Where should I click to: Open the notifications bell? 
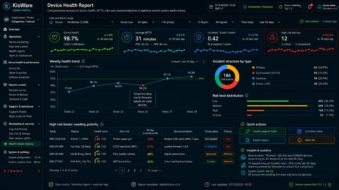tap(310, 7)
